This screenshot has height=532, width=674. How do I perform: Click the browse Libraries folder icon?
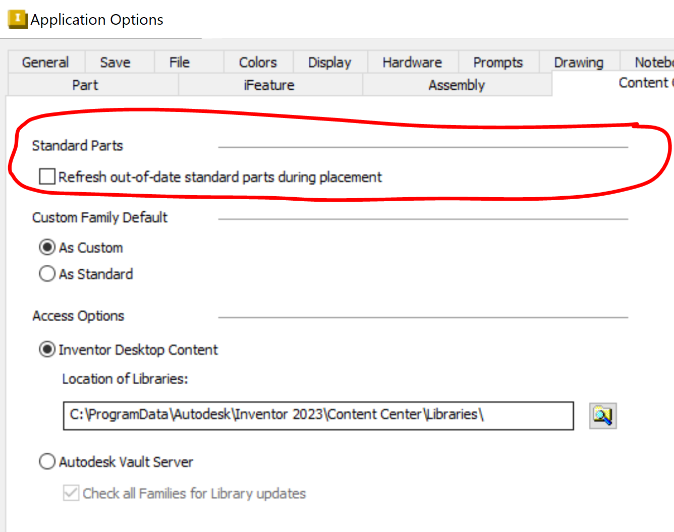[602, 416]
